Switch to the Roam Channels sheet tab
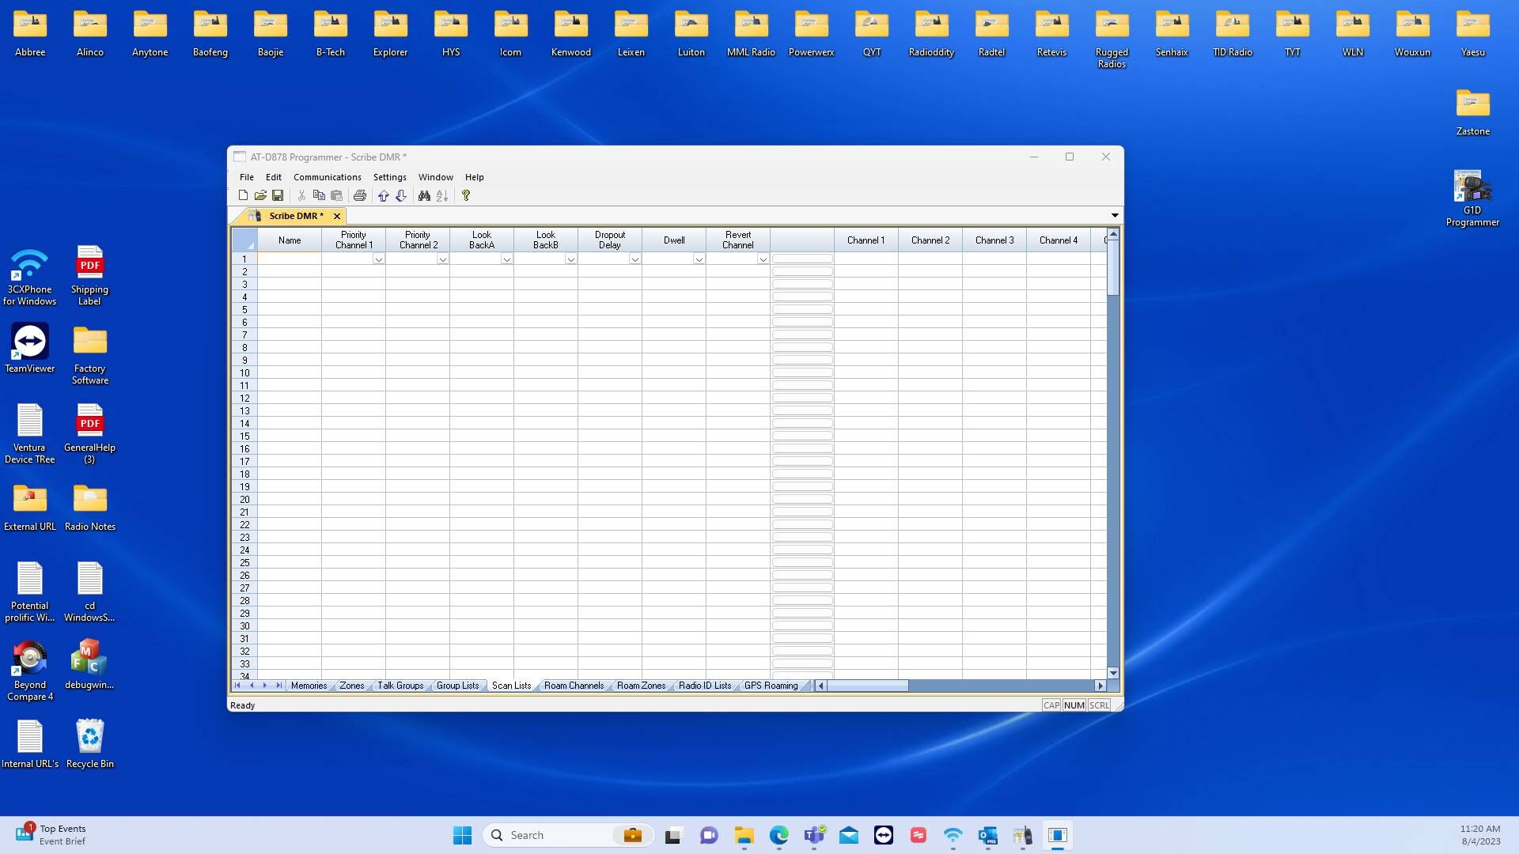The image size is (1519, 854). 574,686
